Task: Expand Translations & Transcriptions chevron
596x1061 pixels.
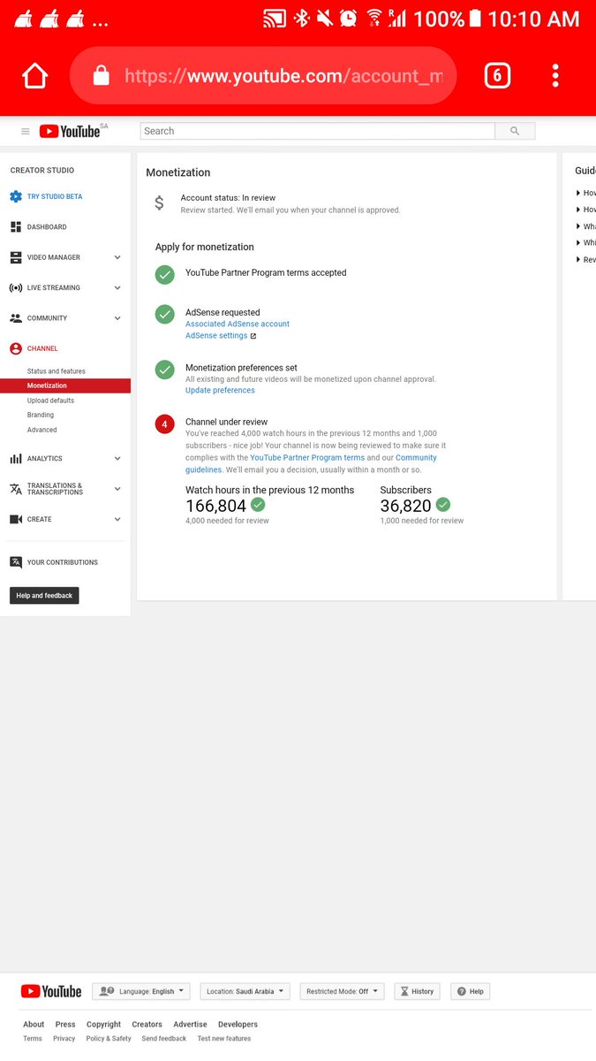Action: click(x=117, y=489)
